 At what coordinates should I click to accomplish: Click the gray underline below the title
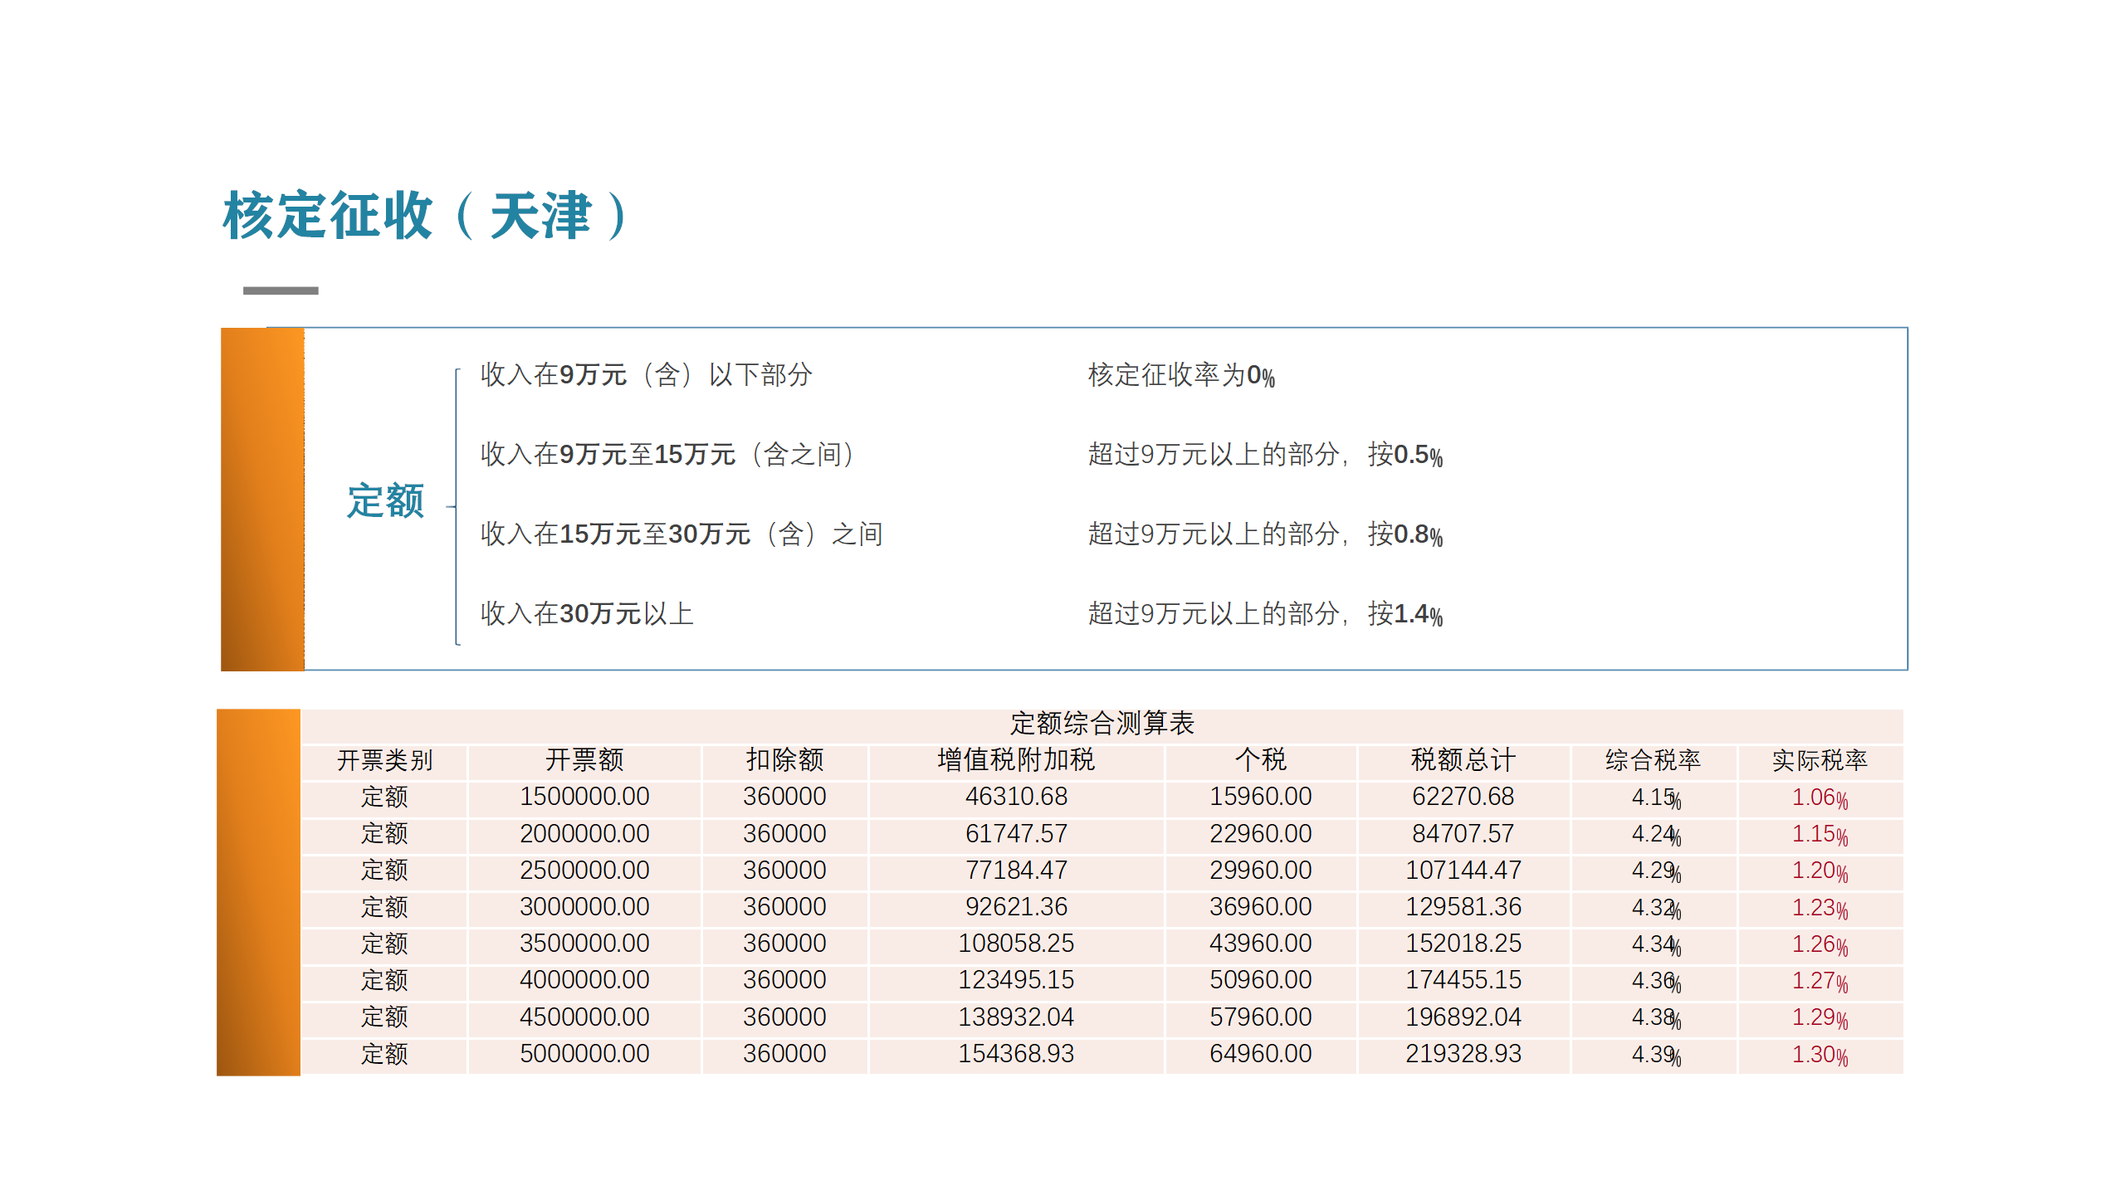[x=281, y=290]
